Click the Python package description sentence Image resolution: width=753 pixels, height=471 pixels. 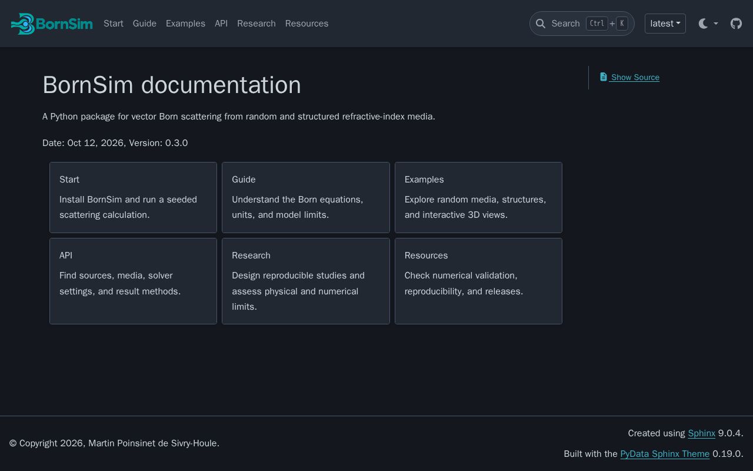pyautogui.click(x=239, y=117)
